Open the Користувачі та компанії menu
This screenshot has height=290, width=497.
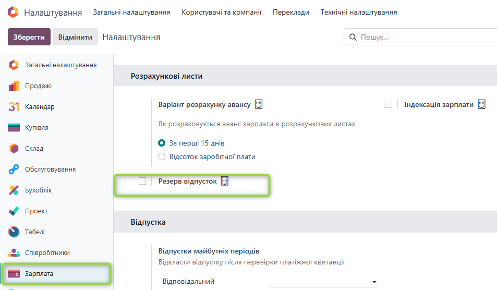coord(221,13)
